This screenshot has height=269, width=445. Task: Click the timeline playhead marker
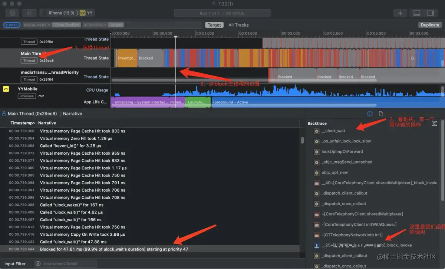point(176,36)
